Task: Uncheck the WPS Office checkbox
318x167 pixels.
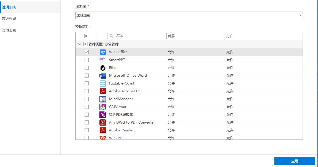Action: [87, 52]
